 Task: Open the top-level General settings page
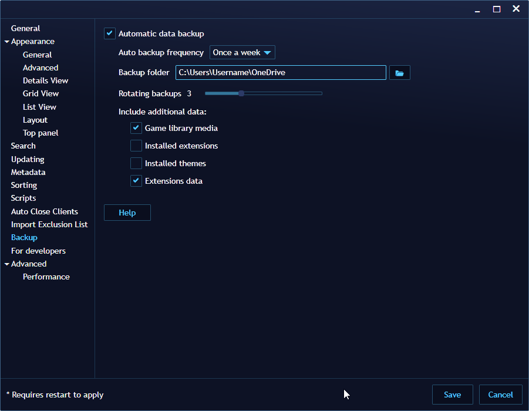pyautogui.click(x=25, y=28)
